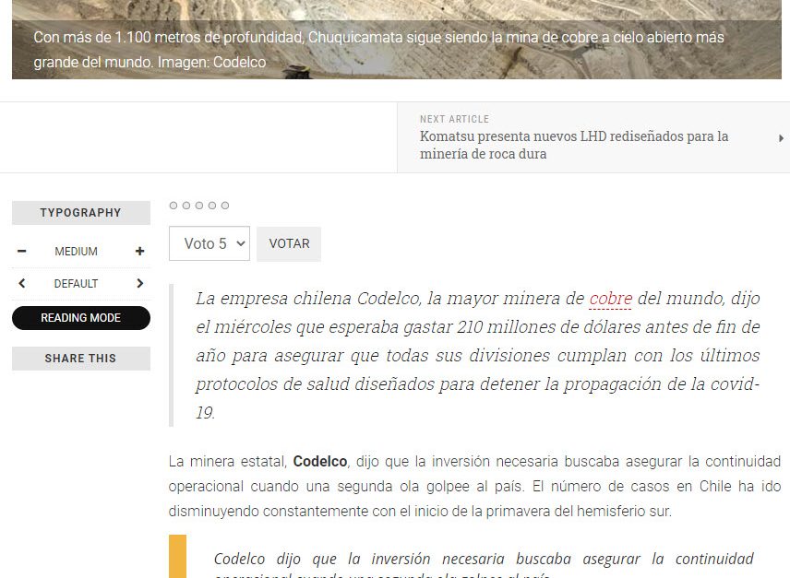790x578 pixels.
Task: Open the Voto 5 dropdown
Action: (x=209, y=244)
